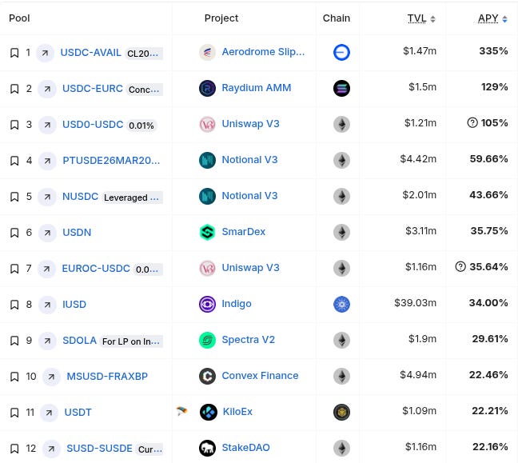Click the 335% APY value
This screenshot has height=463, width=518.
pyautogui.click(x=493, y=51)
